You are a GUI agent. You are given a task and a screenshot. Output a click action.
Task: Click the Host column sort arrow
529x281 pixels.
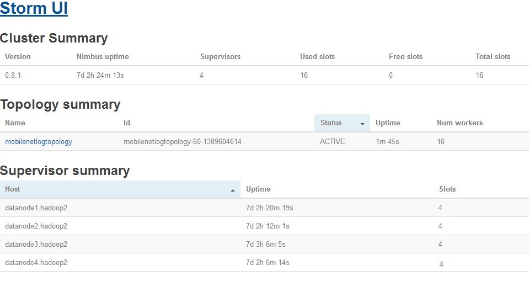(233, 190)
